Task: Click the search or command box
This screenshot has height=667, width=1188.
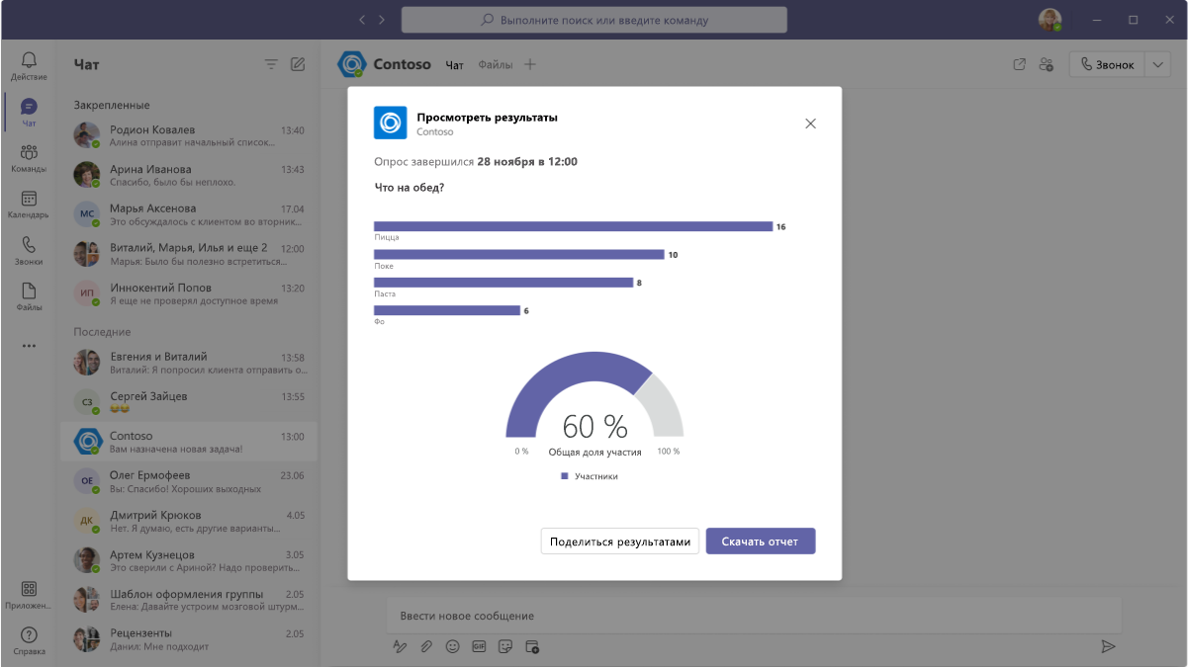Action: pyautogui.click(x=594, y=20)
